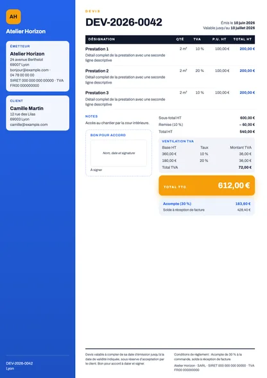Click the Désignation column header
The height and width of the screenshot is (378, 267).
(x=101, y=39)
